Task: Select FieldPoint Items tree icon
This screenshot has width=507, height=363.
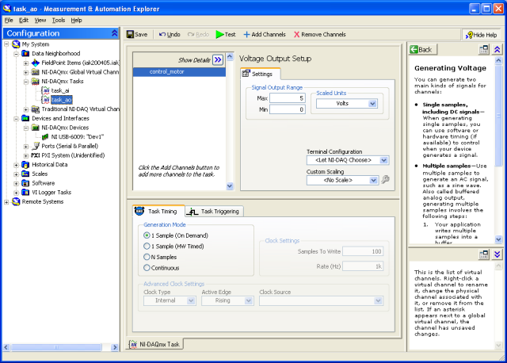Action: (35, 63)
